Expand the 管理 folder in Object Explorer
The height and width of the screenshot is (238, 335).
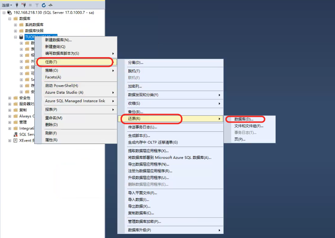(10, 122)
